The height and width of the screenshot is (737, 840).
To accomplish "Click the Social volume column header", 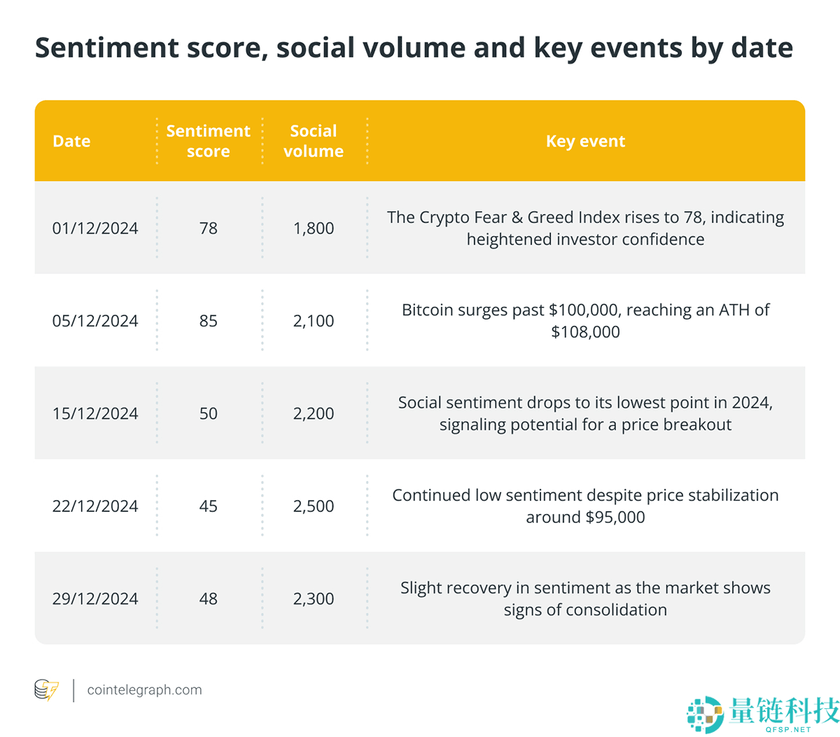I will click(x=313, y=141).
